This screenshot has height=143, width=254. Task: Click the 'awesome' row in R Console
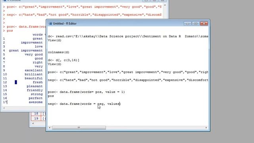tap(23, 102)
